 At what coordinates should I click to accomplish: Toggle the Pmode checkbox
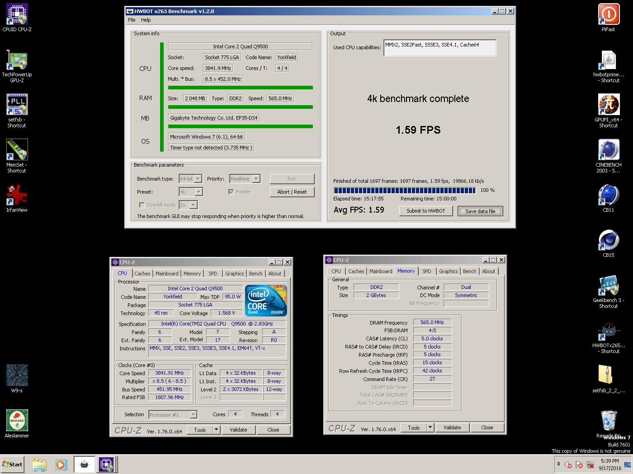pyautogui.click(x=231, y=192)
